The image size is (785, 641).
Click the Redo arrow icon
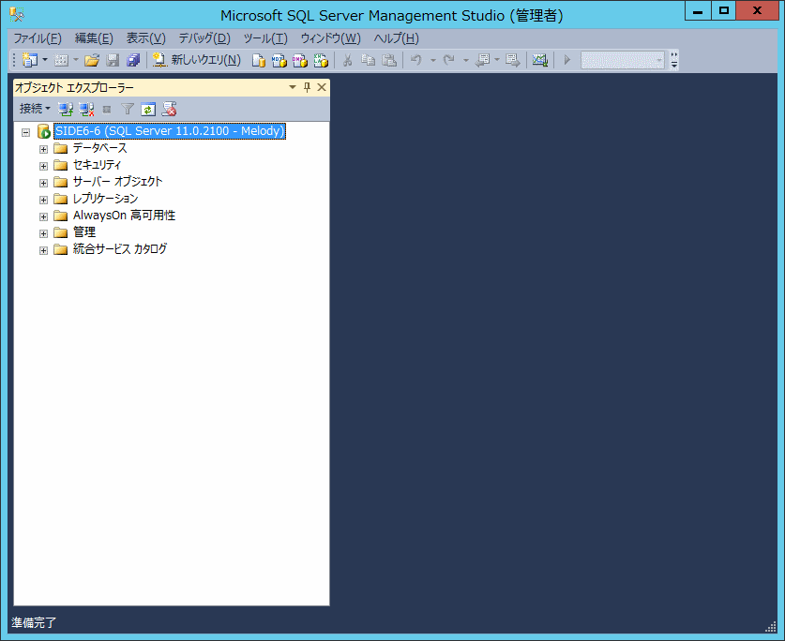[x=448, y=60]
